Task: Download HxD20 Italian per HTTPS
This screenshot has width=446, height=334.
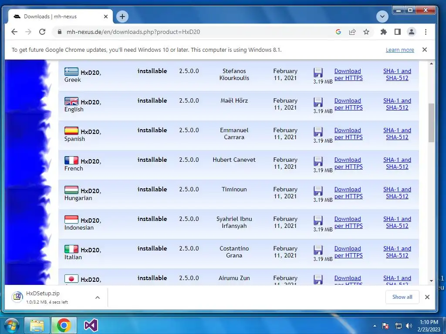Action: pyautogui.click(x=348, y=252)
